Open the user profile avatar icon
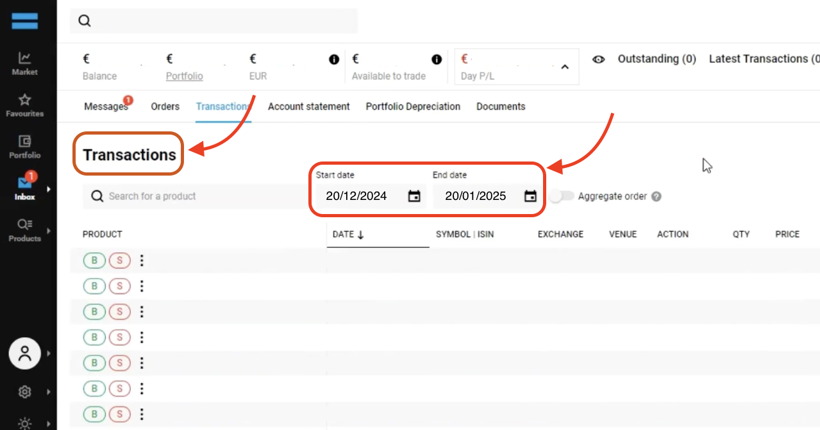Screen dimensions: 820x430 point(25,354)
